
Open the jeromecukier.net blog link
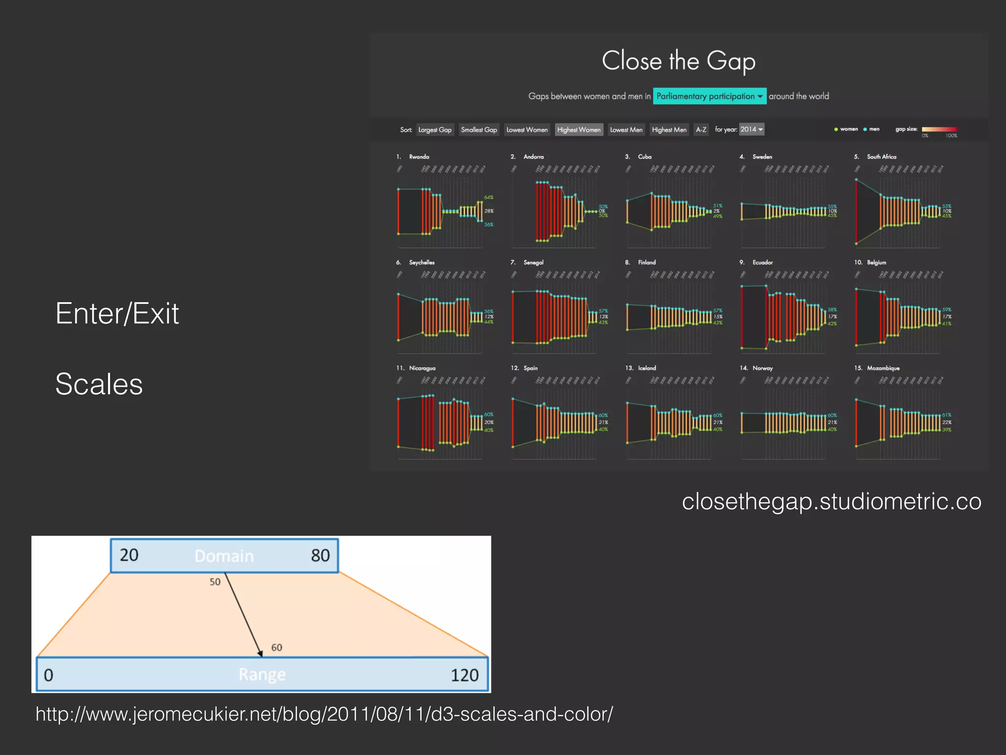tap(324, 714)
